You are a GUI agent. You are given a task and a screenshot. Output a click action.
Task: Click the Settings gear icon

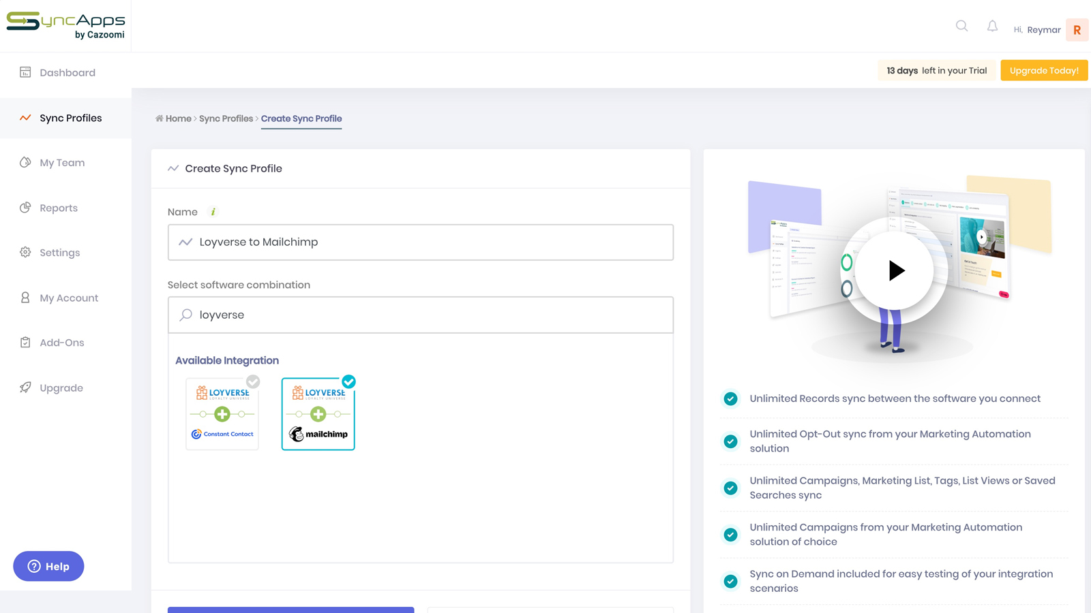(25, 252)
